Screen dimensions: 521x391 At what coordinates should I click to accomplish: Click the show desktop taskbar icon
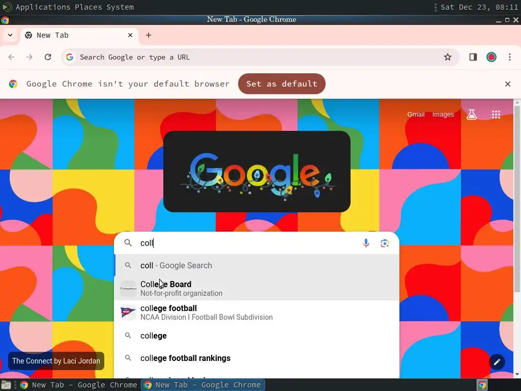pyautogui.click(x=6, y=385)
